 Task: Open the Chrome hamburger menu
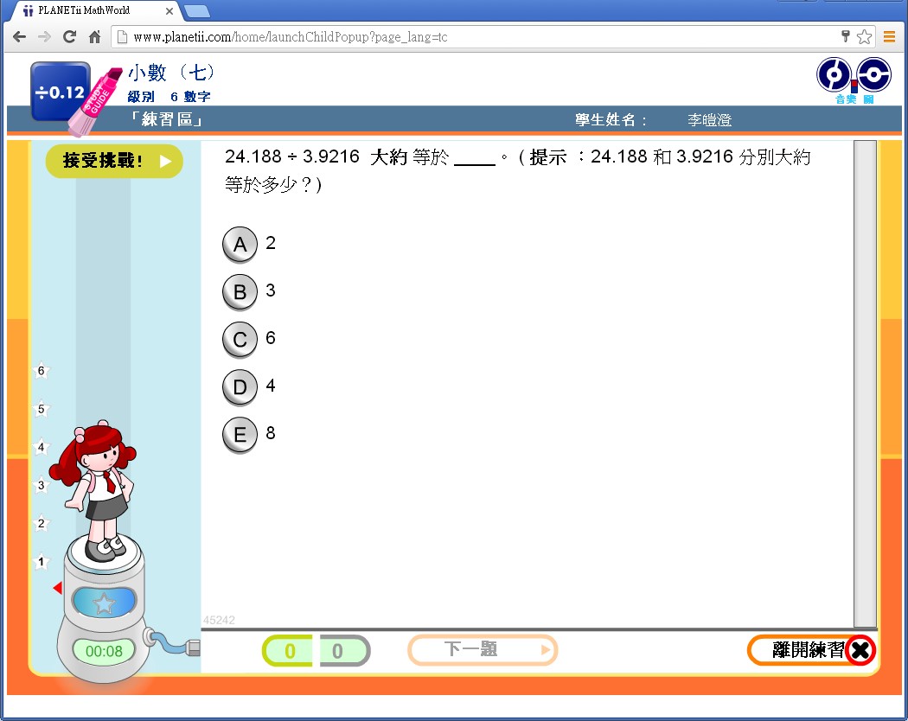[889, 37]
